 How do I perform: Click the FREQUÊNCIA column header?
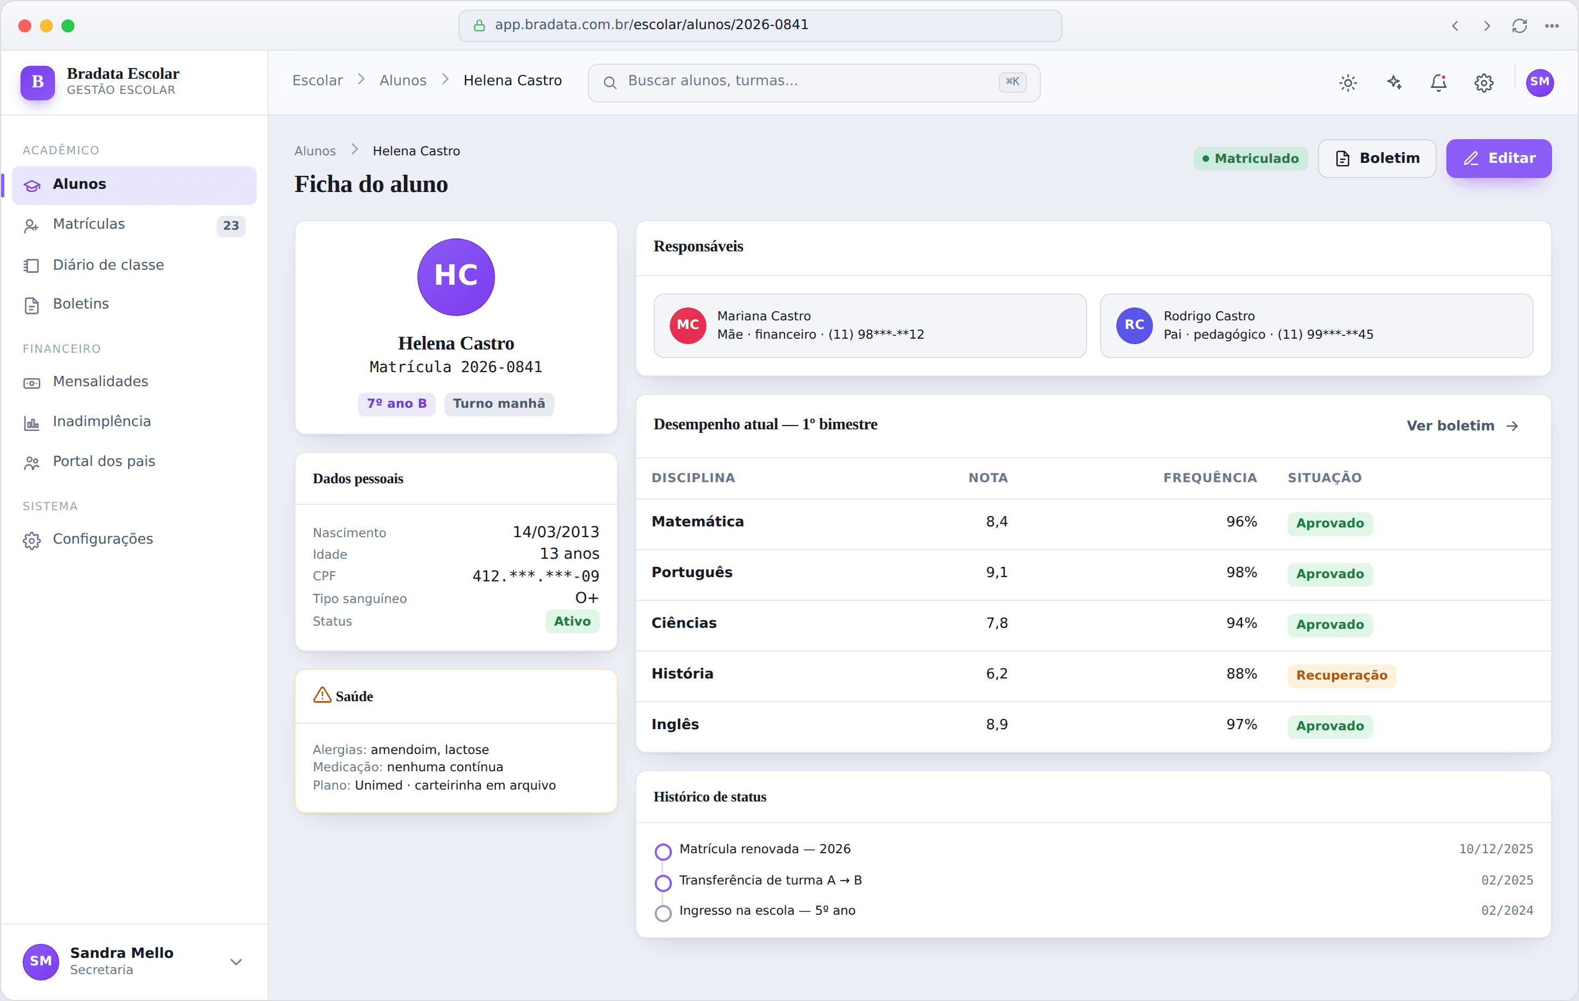pos(1210,478)
